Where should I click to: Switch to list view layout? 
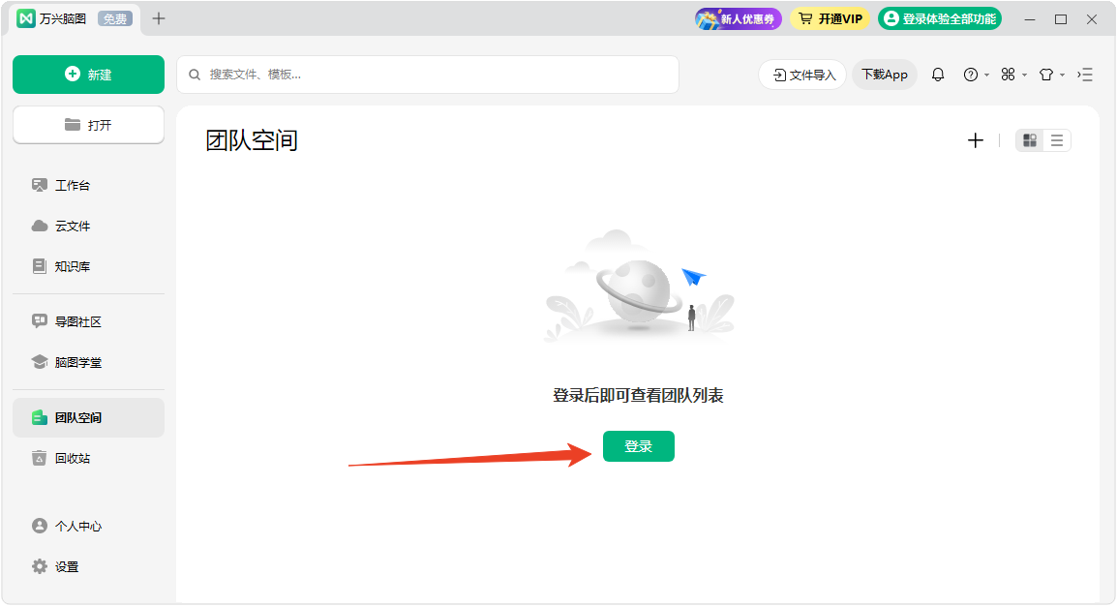click(1057, 140)
